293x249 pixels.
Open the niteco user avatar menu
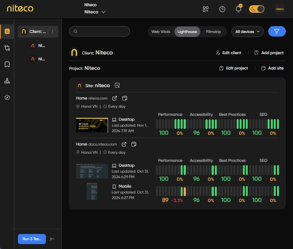coord(280,9)
